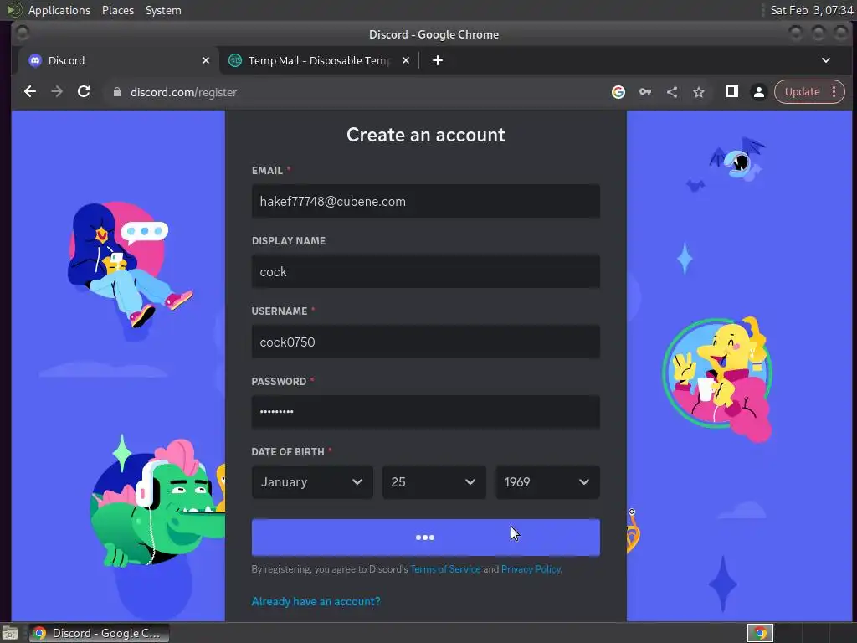Click into the Email input field
Viewport: 857px width, 643px height.
click(426, 201)
